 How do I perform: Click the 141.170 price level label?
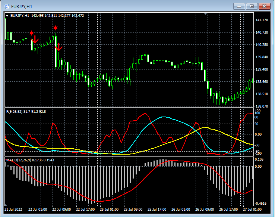tap(262, 20)
